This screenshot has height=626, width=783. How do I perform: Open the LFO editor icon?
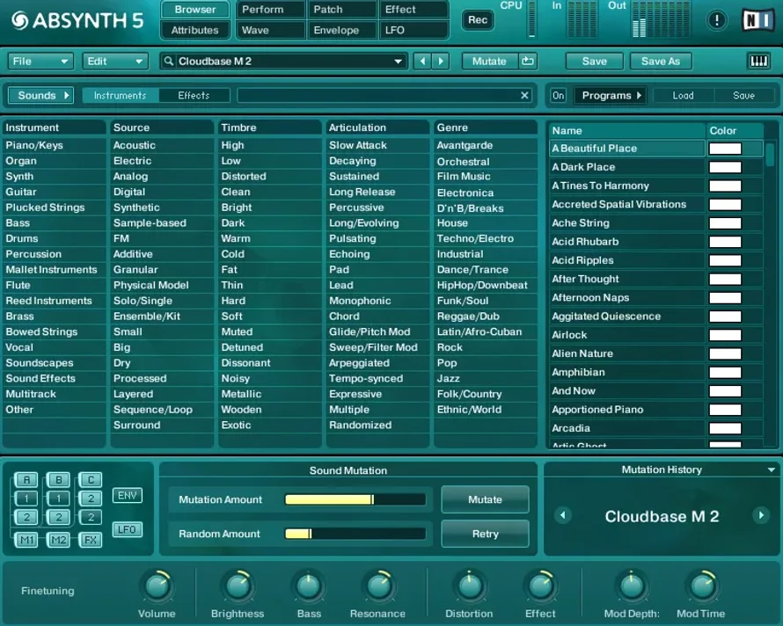(128, 528)
